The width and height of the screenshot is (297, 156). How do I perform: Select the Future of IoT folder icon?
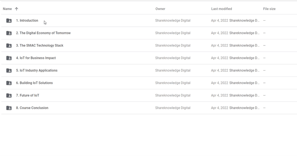point(9,95)
